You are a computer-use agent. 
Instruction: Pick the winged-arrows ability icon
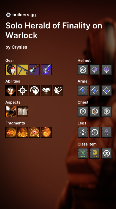(x=58, y=90)
